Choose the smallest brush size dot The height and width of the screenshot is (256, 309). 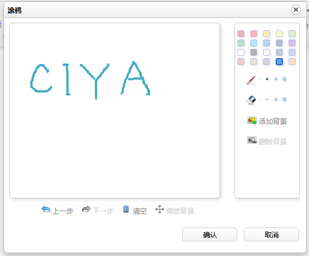260,79
